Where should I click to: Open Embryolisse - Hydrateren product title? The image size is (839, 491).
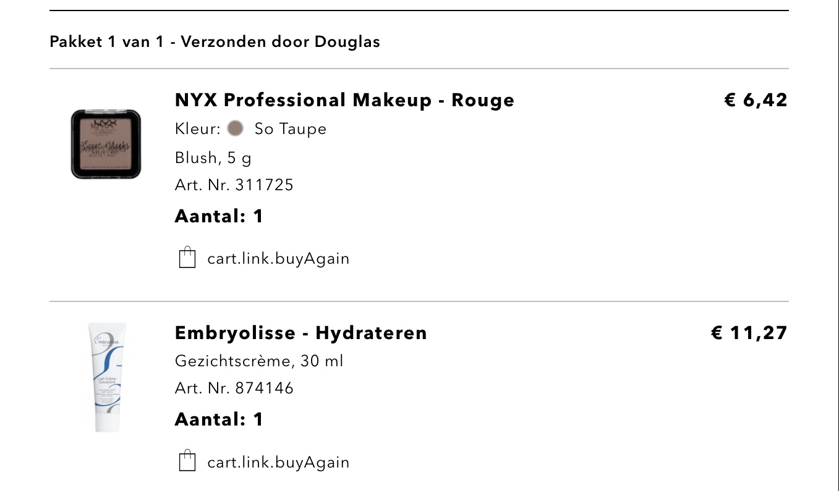coord(301,333)
